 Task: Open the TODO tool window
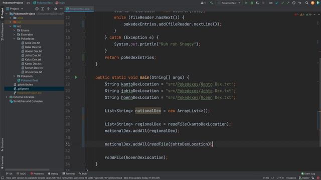click(21, 173)
